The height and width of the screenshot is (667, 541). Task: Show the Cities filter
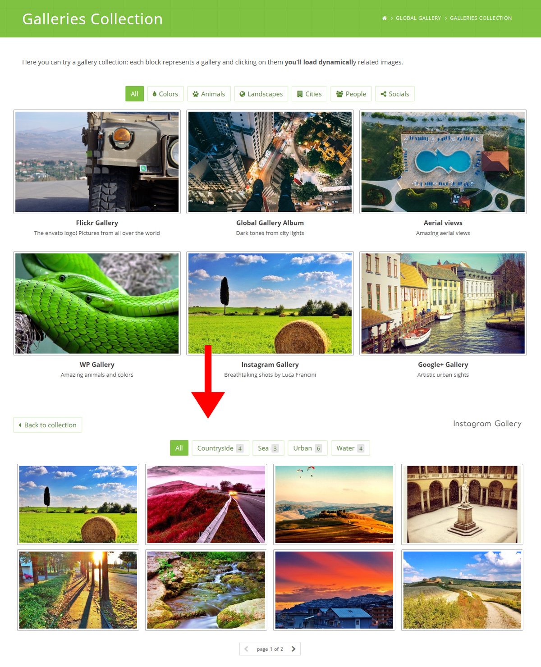coord(309,94)
